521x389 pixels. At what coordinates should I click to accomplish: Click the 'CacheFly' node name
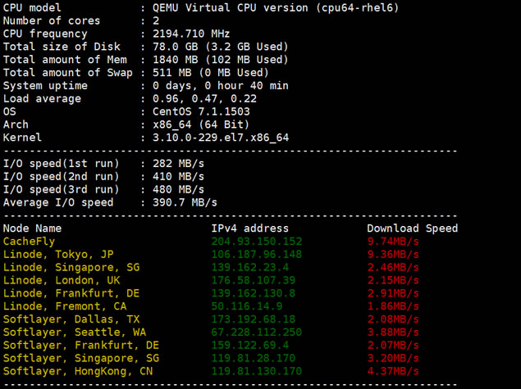click(x=29, y=242)
